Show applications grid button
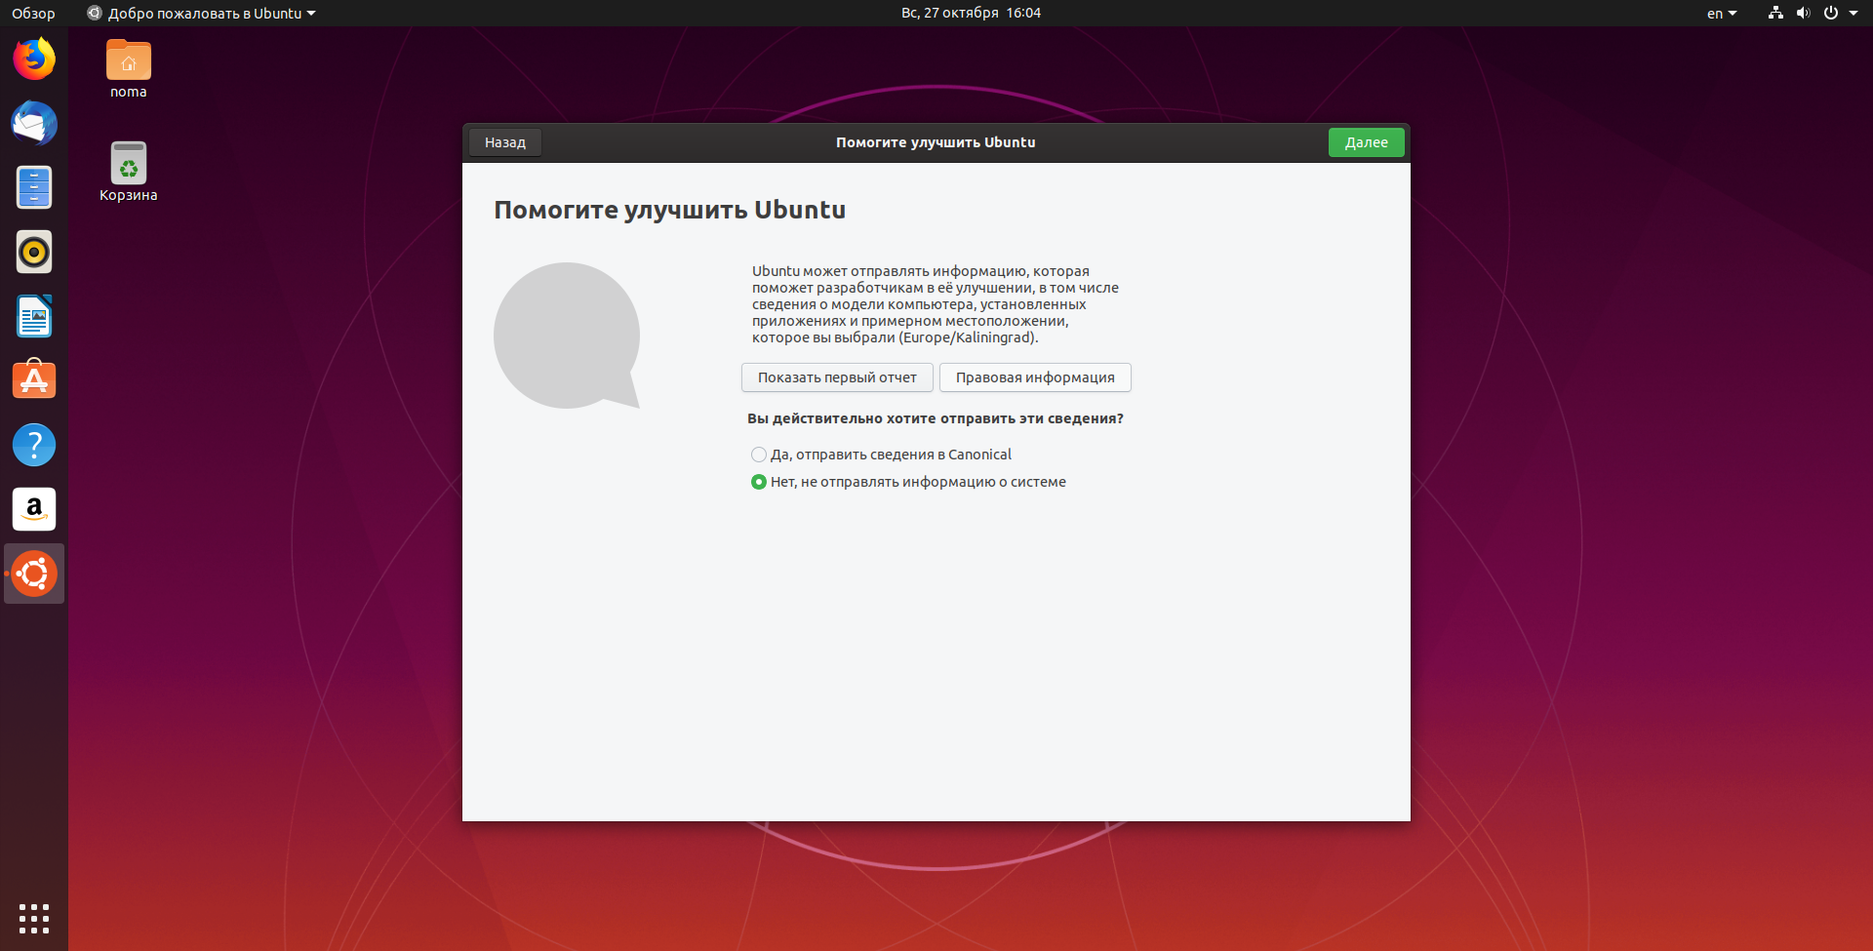 (34, 918)
